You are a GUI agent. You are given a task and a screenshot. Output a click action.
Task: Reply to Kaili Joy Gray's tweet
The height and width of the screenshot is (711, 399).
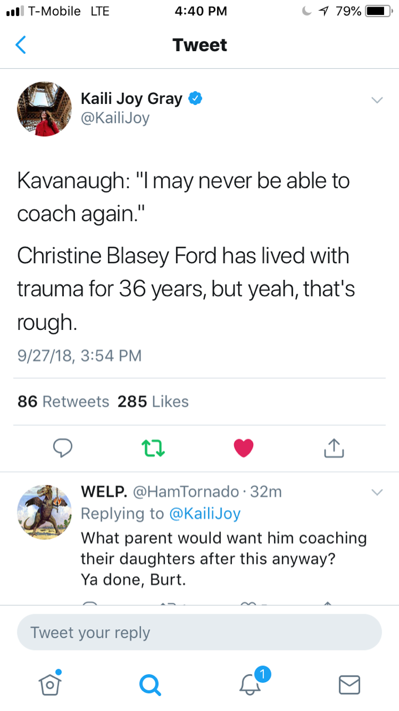[x=63, y=448]
